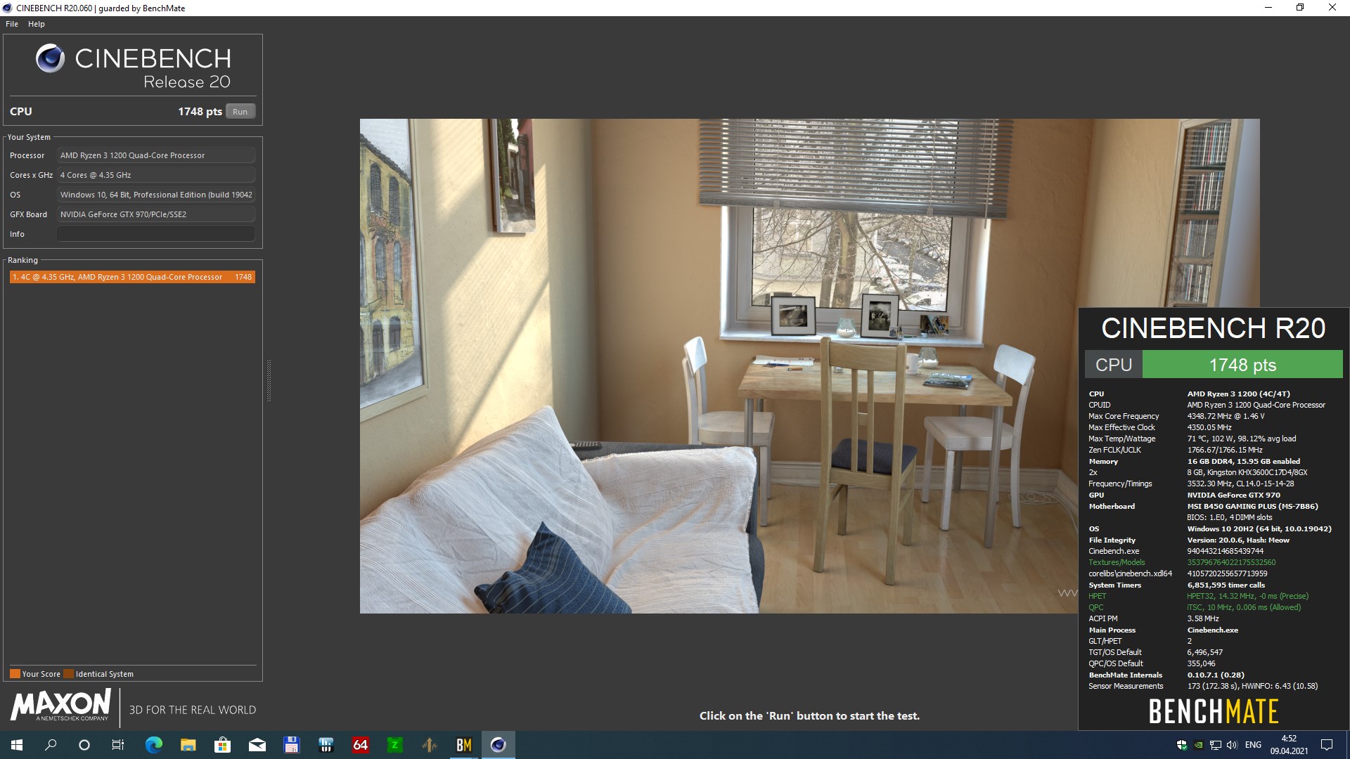Image resolution: width=1350 pixels, height=759 pixels.
Task: Open the AIDA64 taskbar icon
Action: [x=360, y=745]
